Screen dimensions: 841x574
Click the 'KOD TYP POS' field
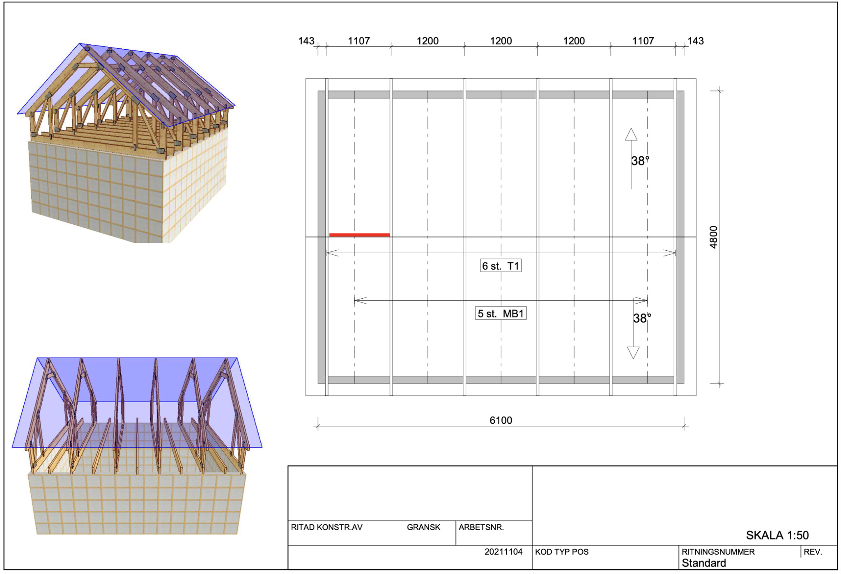[561, 552]
